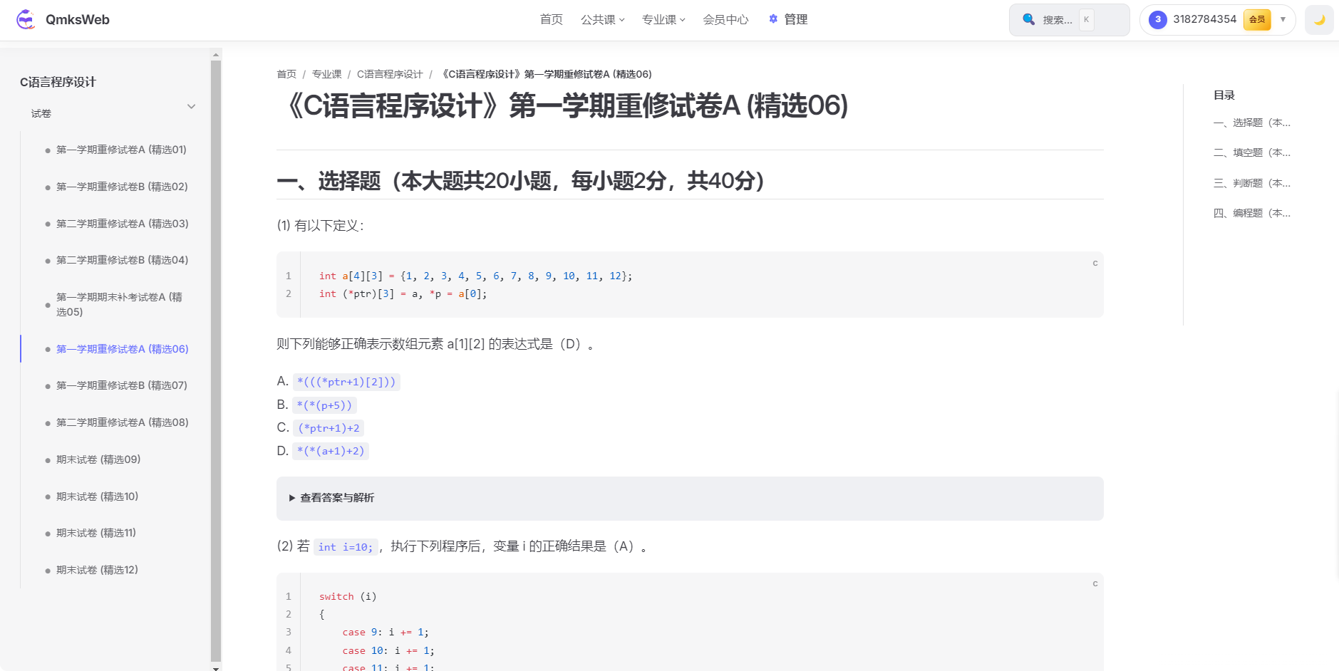Expand the 公共课 menu
This screenshot has width=1339, height=671.
(603, 20)
